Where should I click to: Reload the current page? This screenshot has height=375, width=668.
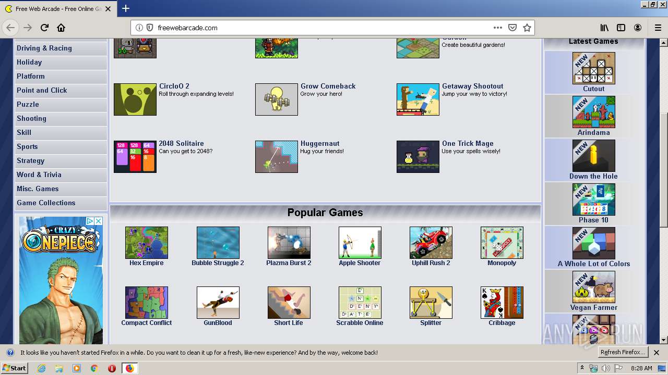(x=44, y=28)
